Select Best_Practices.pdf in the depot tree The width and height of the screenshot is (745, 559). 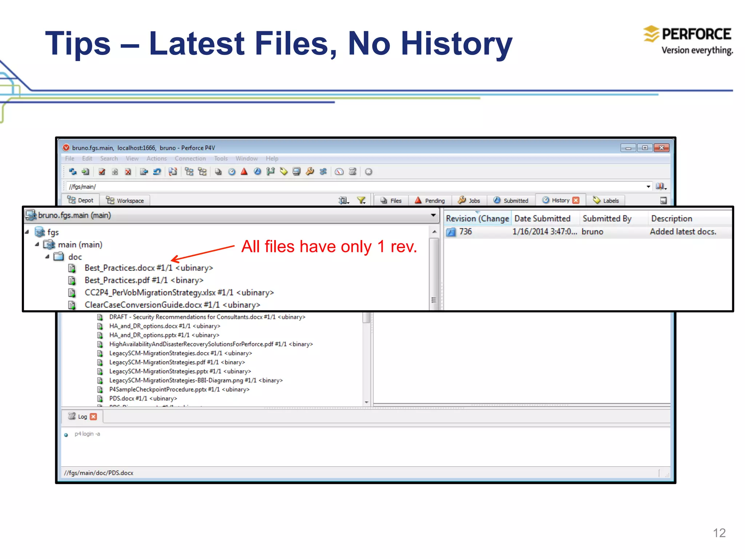coord(144,280)
